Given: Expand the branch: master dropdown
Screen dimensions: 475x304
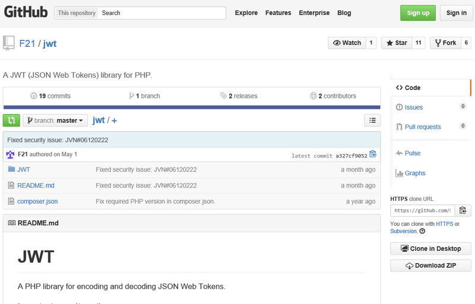Looking at the screenshot, I should 55,120.
